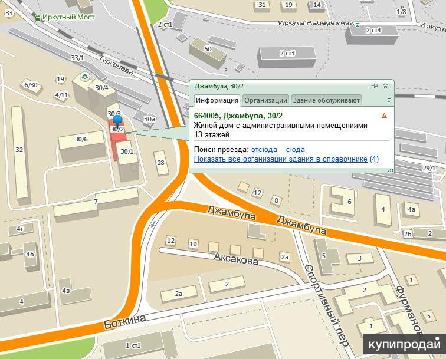Click the отсюда route link
Image resolution: width=446 pixels, height=359 pixels.
click(264, 150)
